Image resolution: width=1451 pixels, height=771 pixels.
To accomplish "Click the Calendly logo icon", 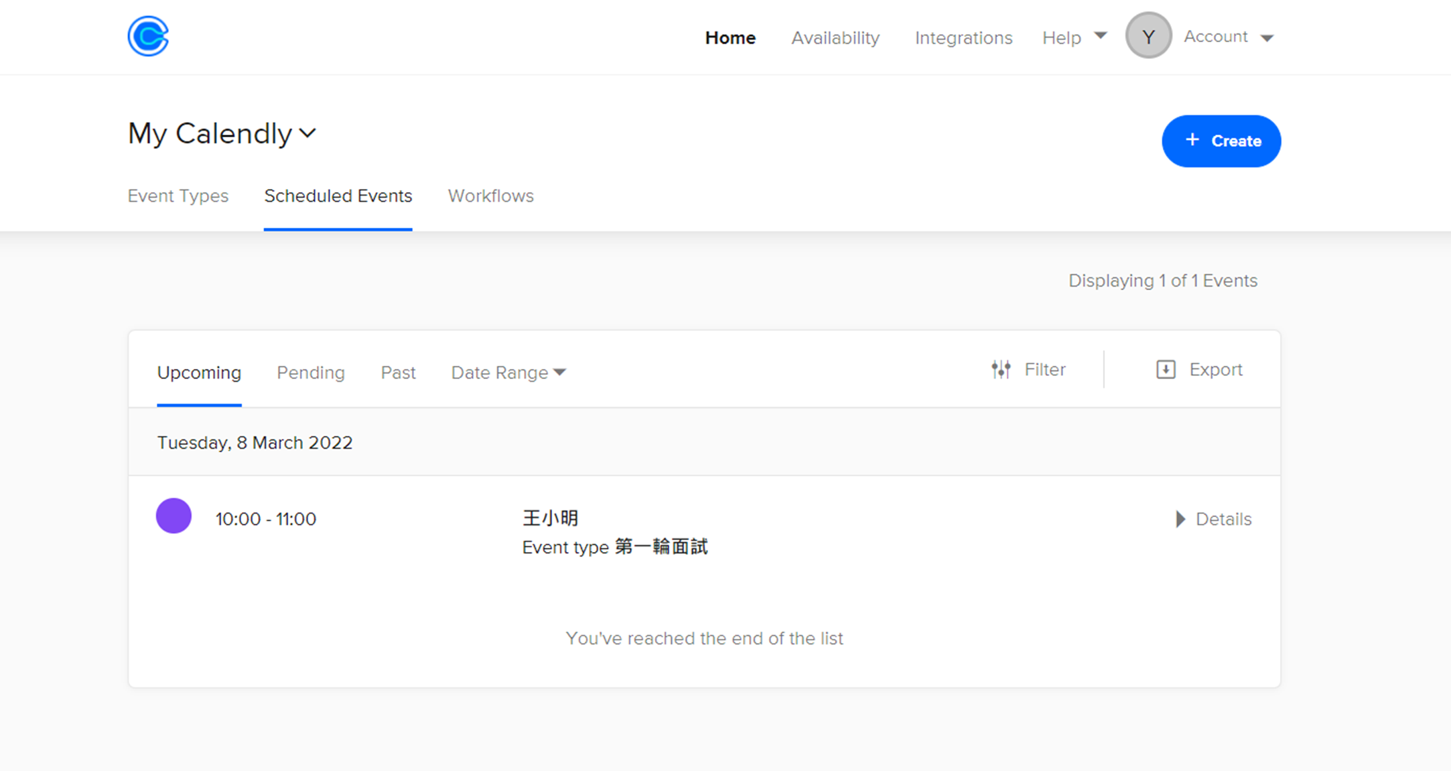I will (x=148, y=36).
